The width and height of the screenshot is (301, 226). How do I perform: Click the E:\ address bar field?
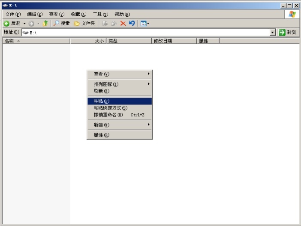[146, 33]
